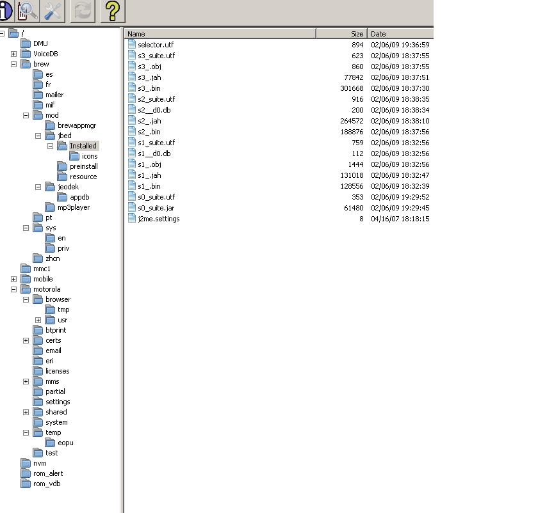Viewport: 538px width, 513px height.
Task: Collapse the mod tree node
Action: pos(26,115)
